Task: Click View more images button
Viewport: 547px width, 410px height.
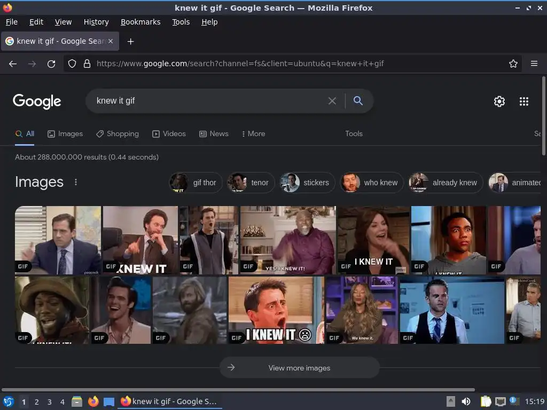Action: tap(299, 368)
